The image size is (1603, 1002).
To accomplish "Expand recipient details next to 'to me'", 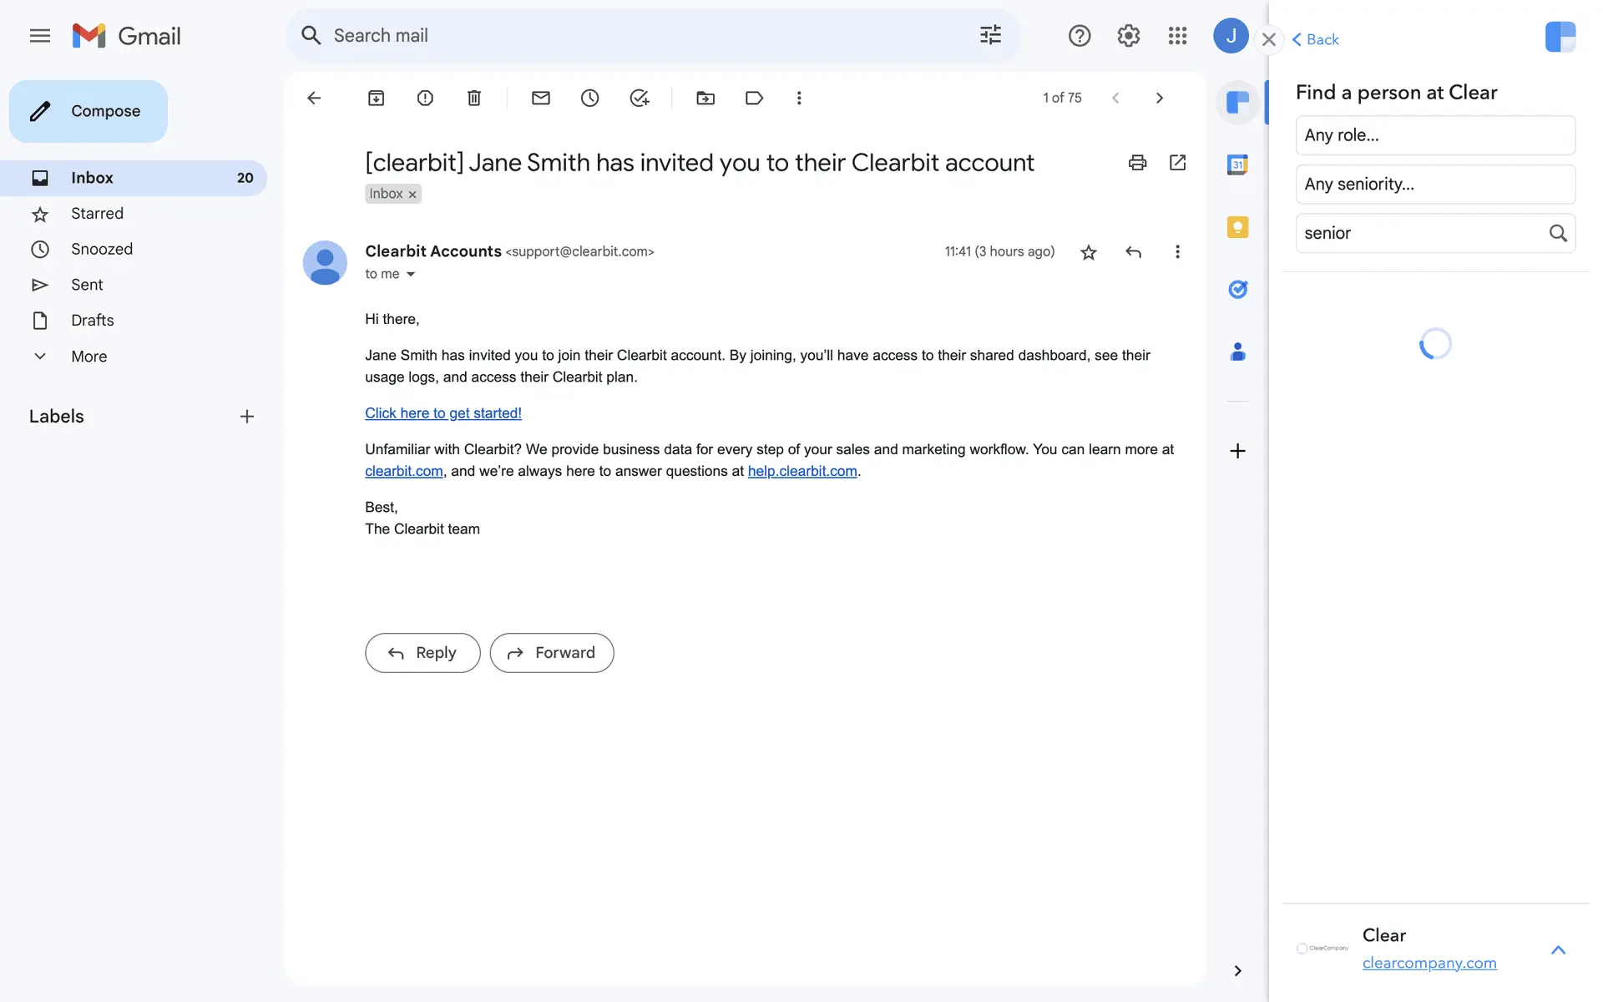I will (x=410, y=275).
